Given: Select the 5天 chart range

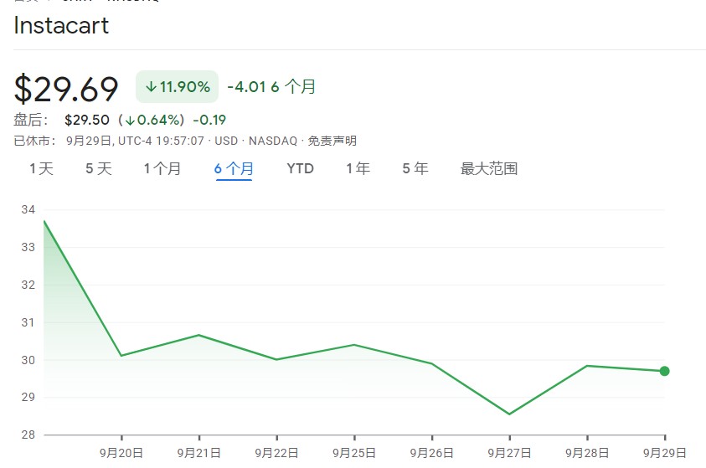Looking at the screenshot, I should click(x=98, y=169).
